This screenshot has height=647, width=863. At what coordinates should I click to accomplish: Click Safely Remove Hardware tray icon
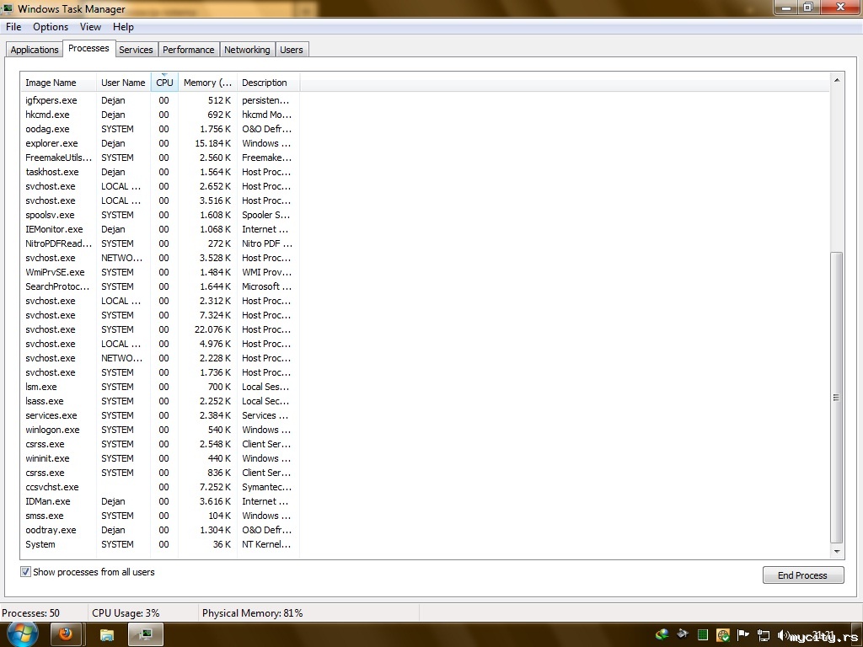pyautogui.click(x=683, y=634)
